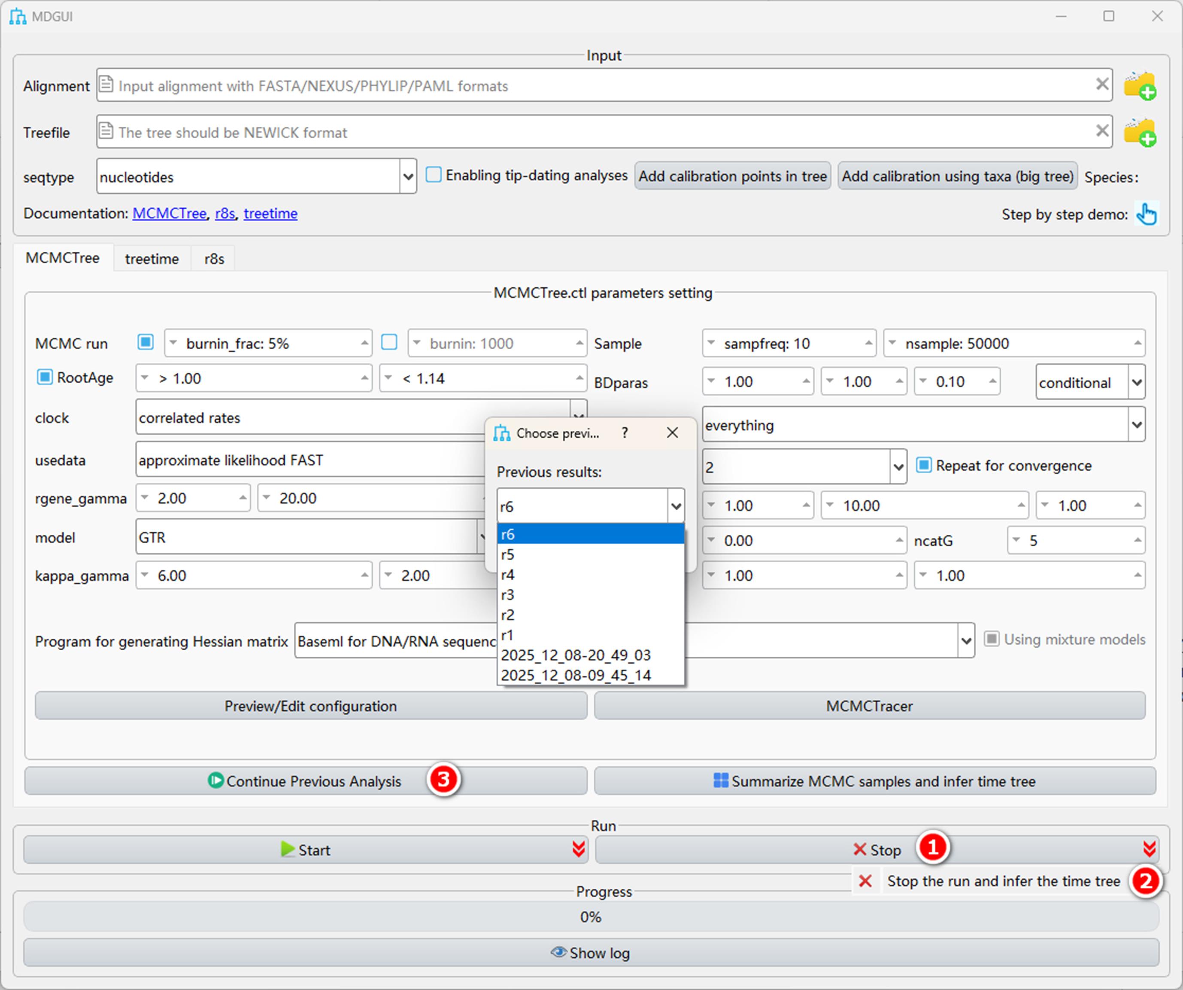Enable the burnin 1000 checkbox
This screenshot has width=1183, height=990.
[389, 342]
